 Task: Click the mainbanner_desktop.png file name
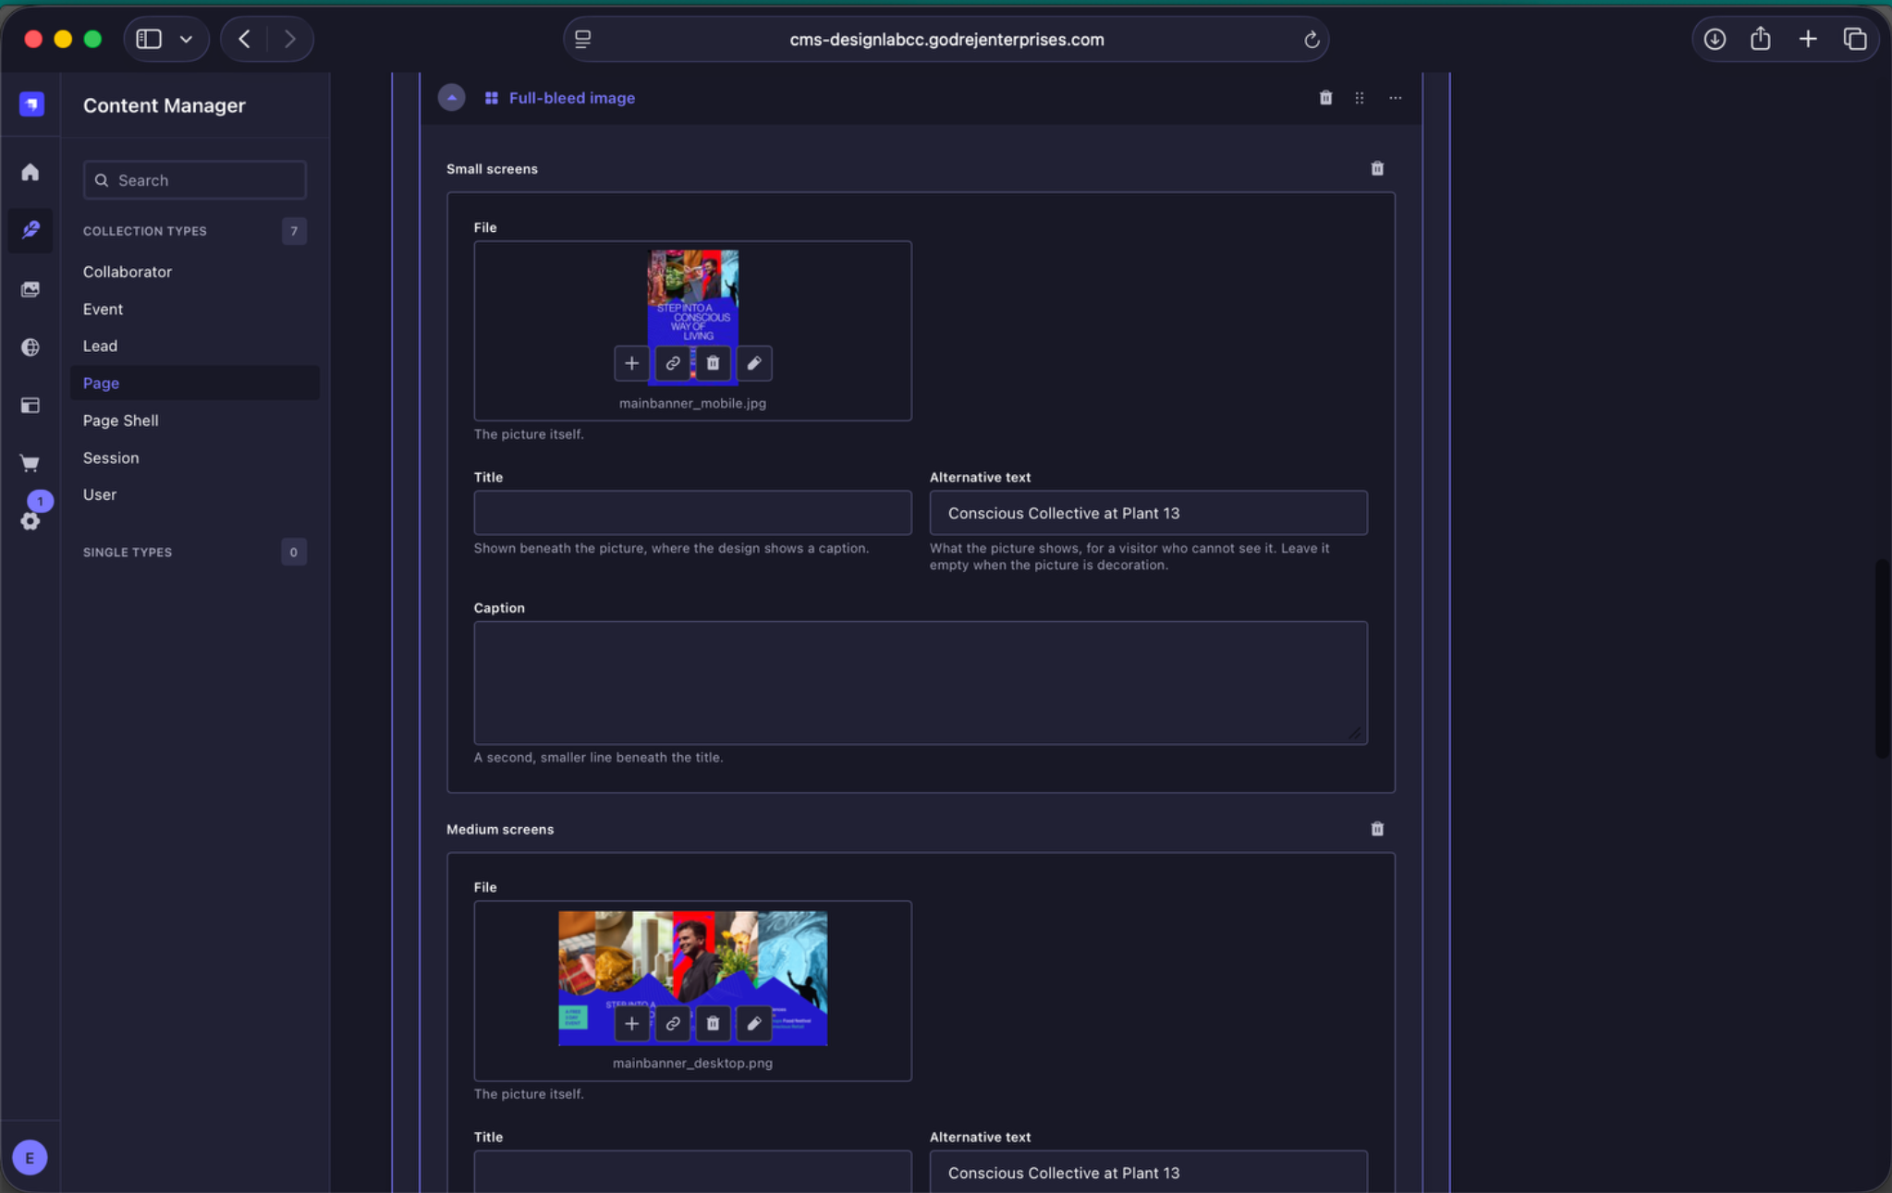pos(692,1063)
